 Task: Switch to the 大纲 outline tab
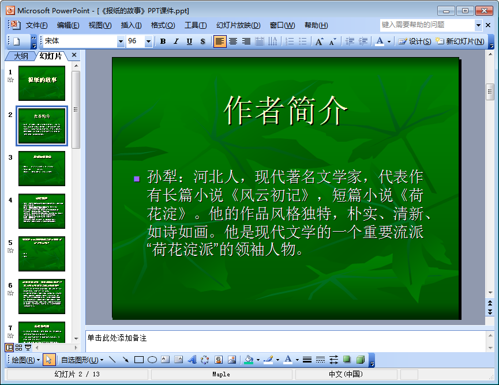pyautogui.click(x=21, y=56)
